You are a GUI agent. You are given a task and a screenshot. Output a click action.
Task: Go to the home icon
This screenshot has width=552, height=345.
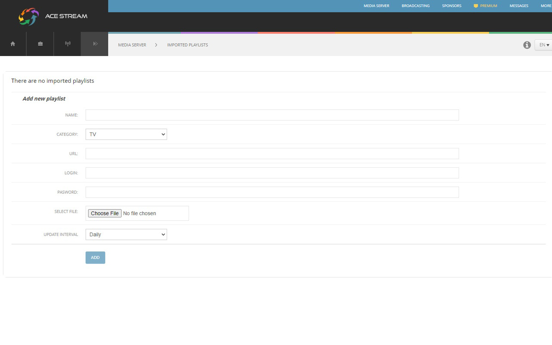click(x=13, y=44)
